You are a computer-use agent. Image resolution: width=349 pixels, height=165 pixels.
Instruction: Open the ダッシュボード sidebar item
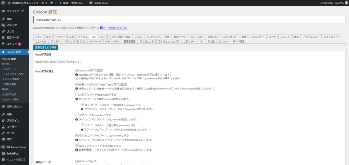click(x=14, y=11)
